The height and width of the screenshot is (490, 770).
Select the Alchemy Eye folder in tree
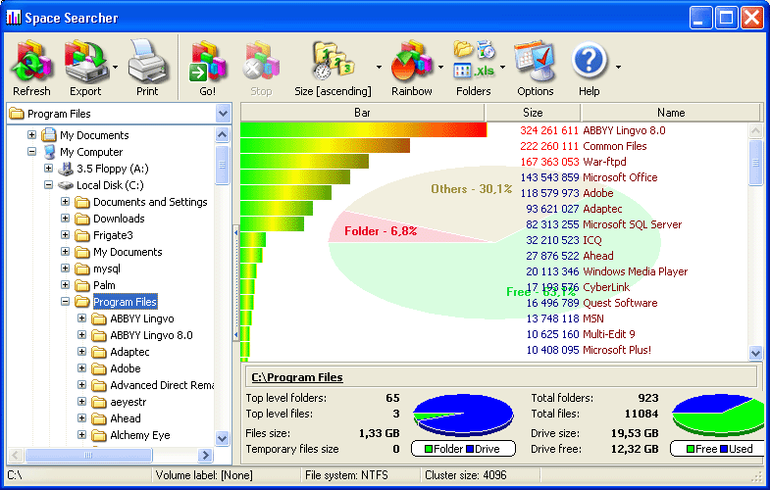coord(140,435)
